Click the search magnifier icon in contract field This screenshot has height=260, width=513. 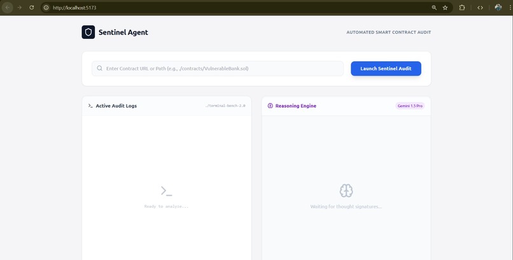point(99,68)
